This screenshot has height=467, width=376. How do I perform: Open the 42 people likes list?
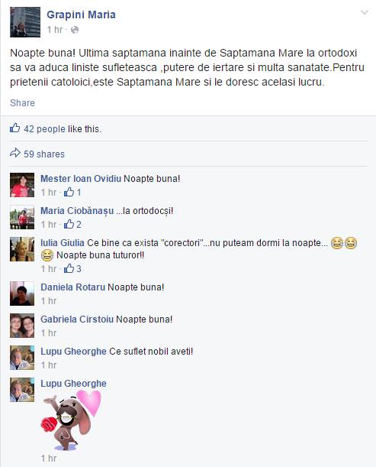click(x=44, y=129)
